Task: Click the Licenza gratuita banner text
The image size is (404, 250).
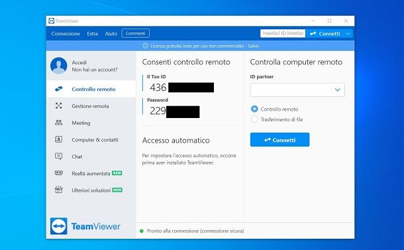Action: (205, 46)
